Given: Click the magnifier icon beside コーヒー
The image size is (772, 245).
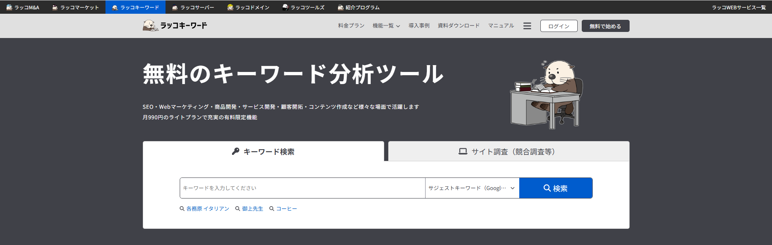Looking at the screenshot, I should (x=272, y=209).
